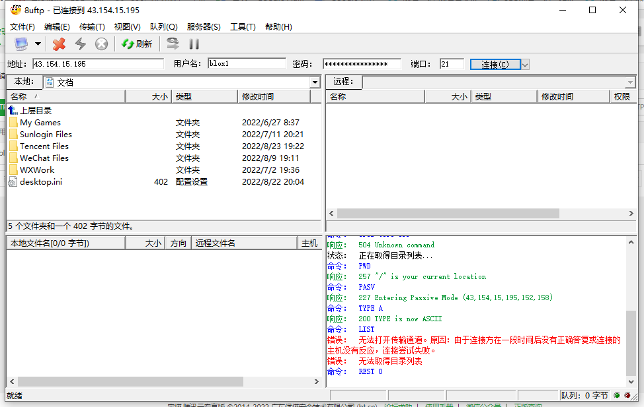Click the My Games folder icon
Screen dimensions: 644x407
[13, 123]
